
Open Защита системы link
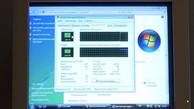click(x=41, y=35)
